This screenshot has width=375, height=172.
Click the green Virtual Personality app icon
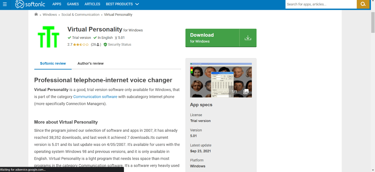48,37
